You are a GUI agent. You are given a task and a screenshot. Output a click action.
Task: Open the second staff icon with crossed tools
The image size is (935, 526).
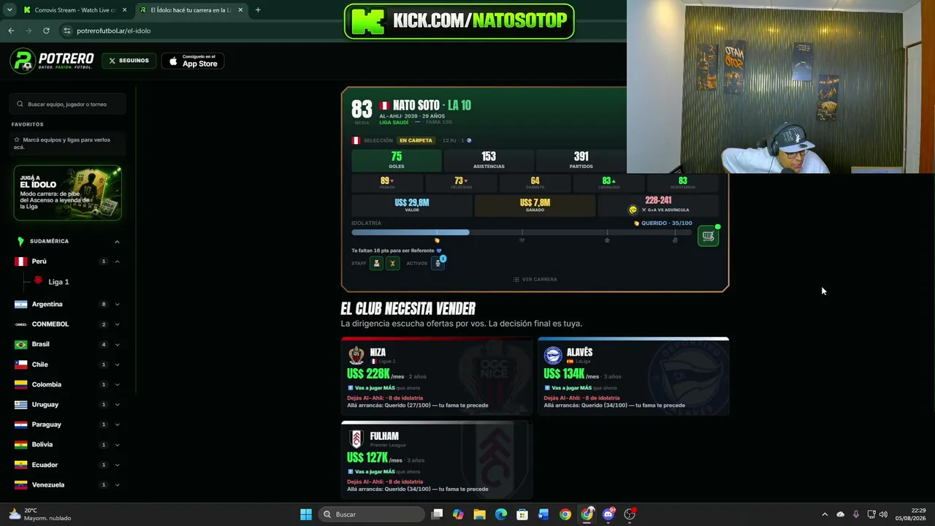[x=392, y=263]
